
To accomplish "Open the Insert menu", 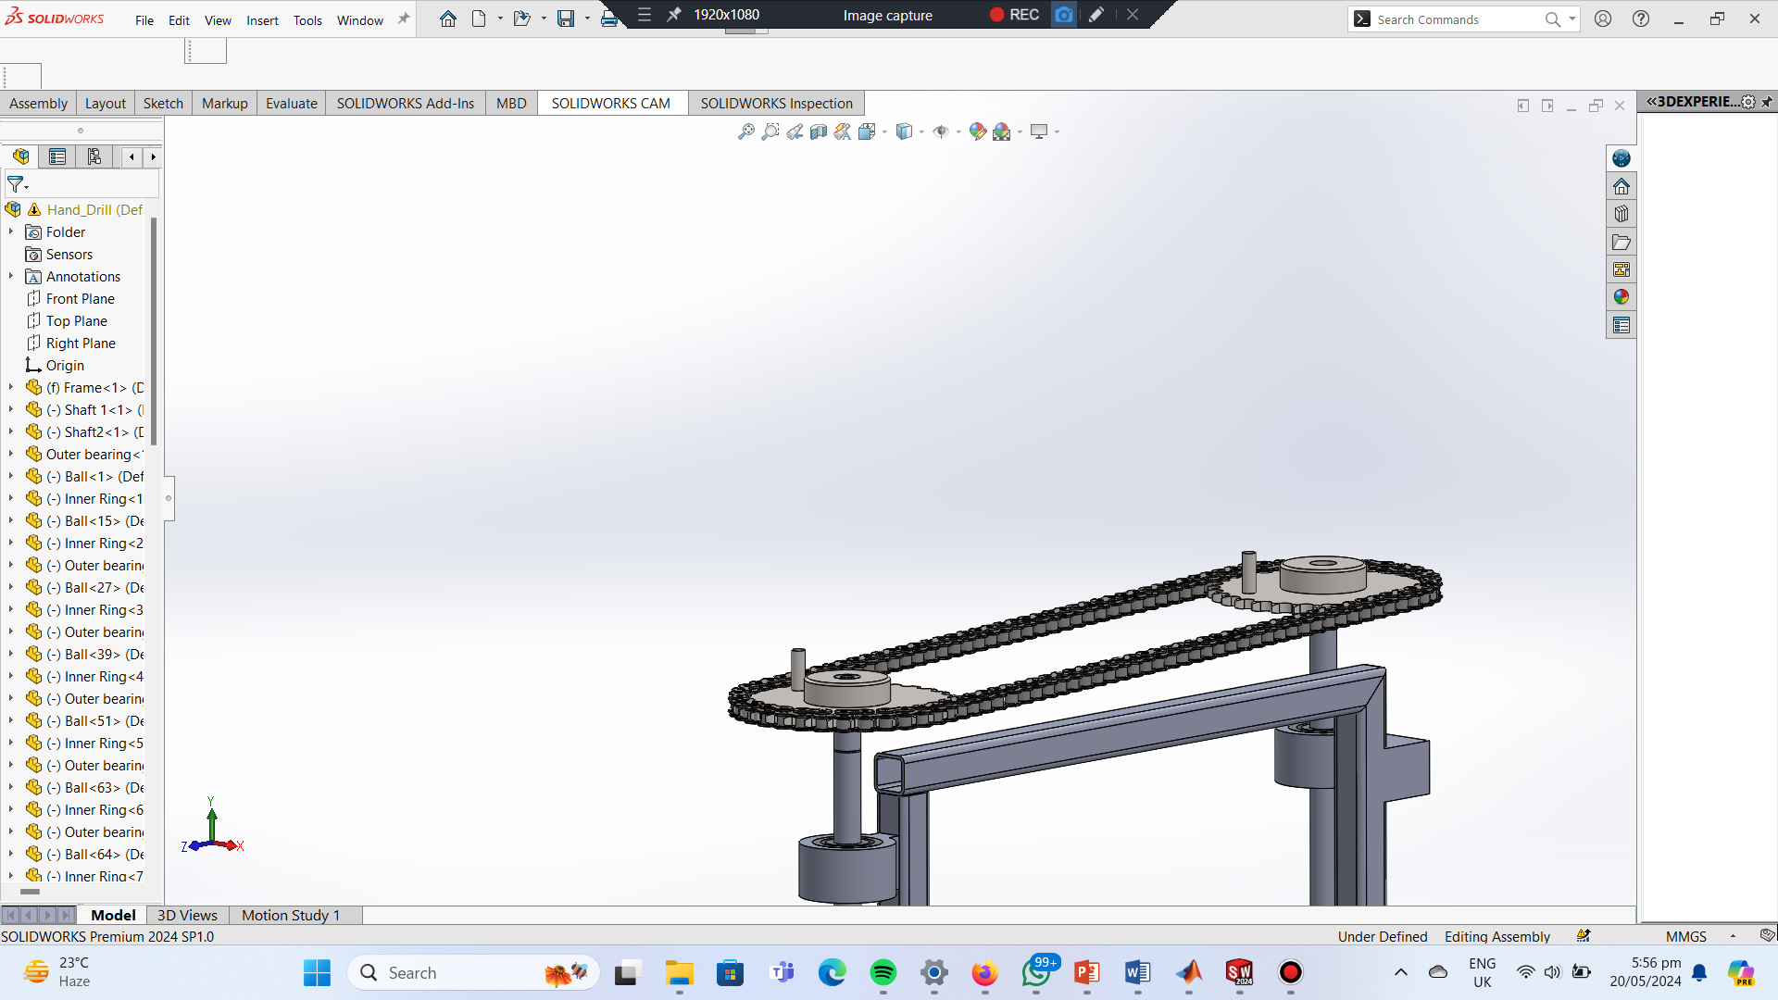I will [262, 20].
